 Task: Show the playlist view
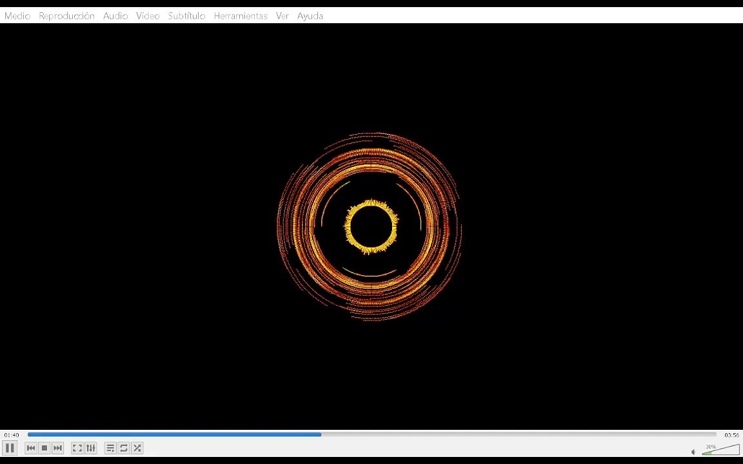(x=110, y=448)
